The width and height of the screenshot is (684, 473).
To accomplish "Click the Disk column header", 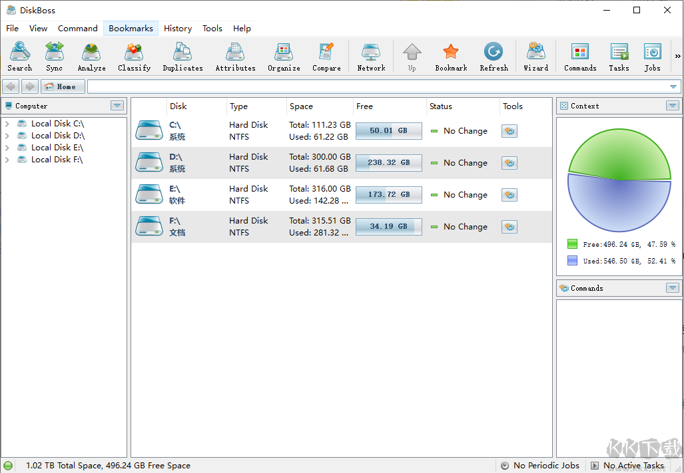I will click(196, 106).
